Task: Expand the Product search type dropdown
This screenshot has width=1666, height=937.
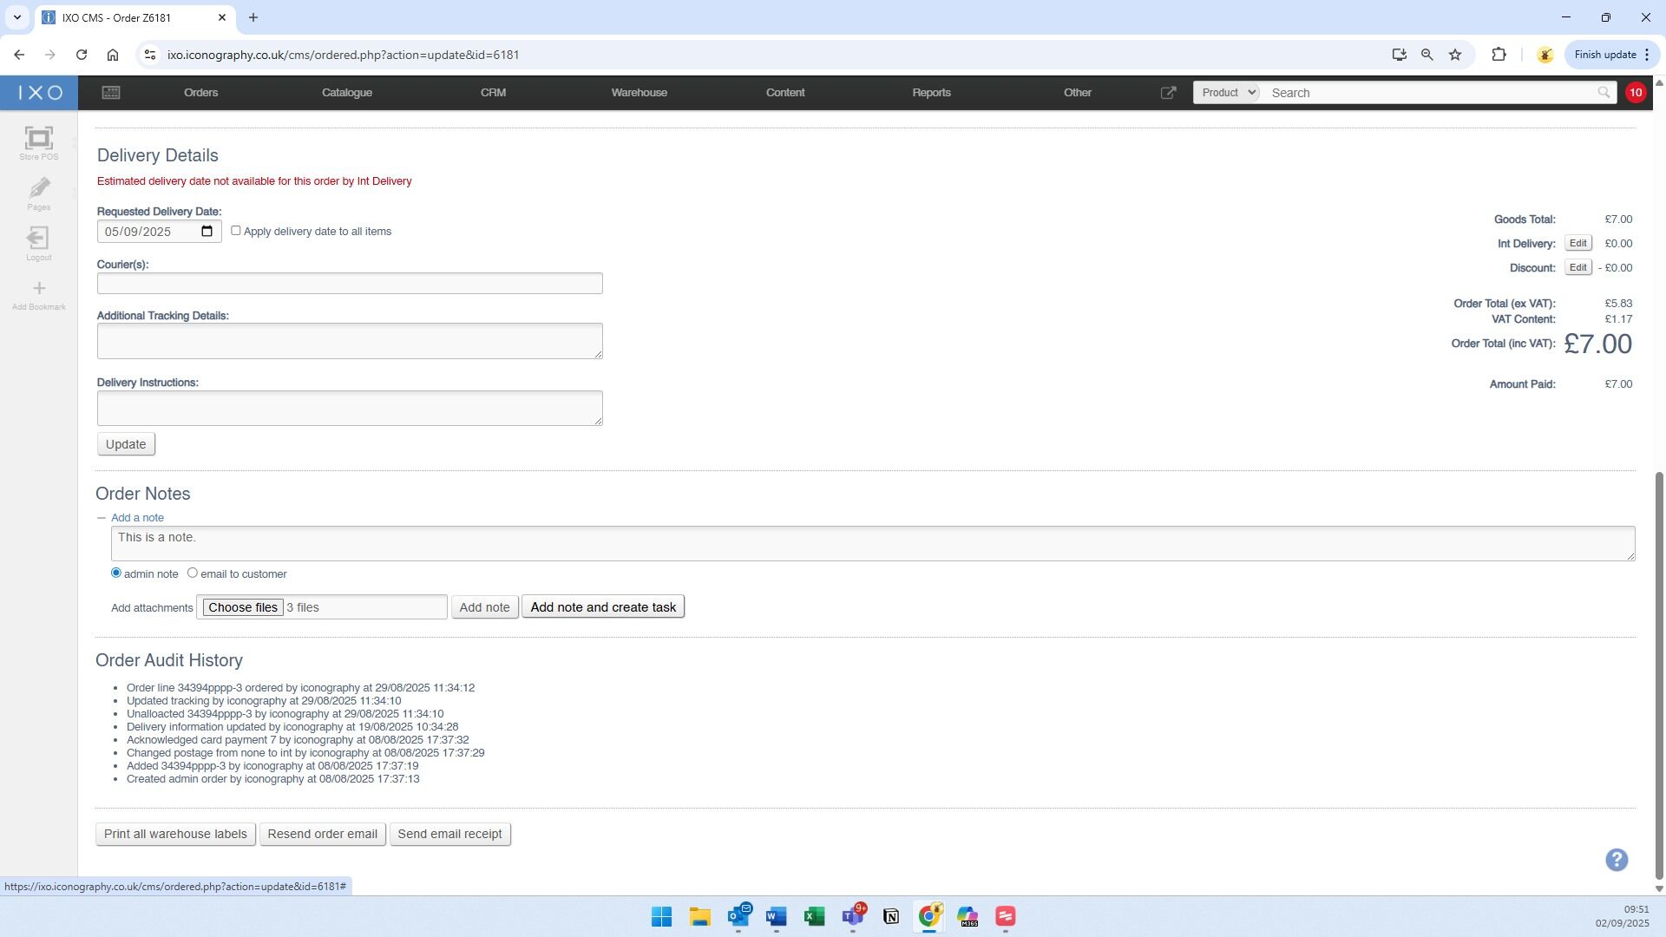Action: coord(1226,93)
